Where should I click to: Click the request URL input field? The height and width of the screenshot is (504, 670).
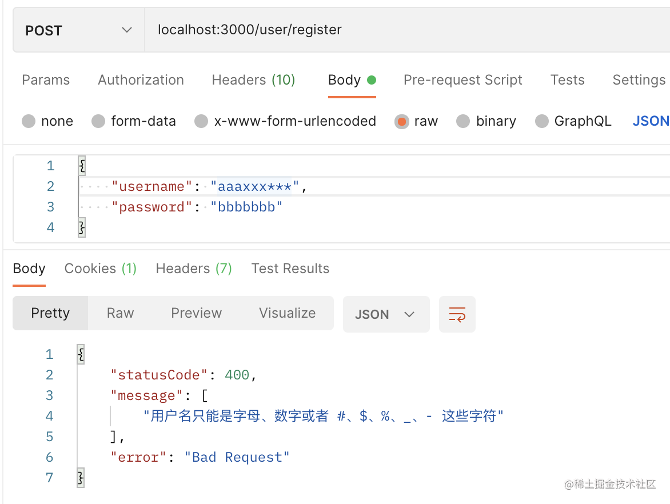[400, 30]
